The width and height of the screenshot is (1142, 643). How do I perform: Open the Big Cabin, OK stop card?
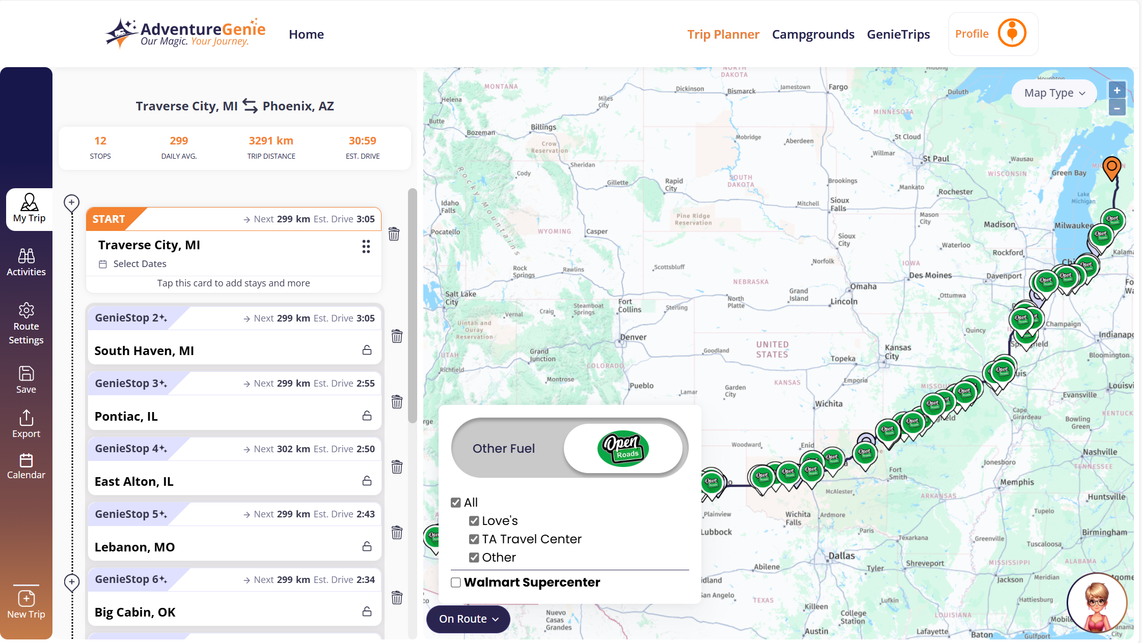[x=234, y=597]
